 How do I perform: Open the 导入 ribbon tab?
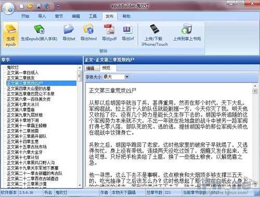[42, 16]
